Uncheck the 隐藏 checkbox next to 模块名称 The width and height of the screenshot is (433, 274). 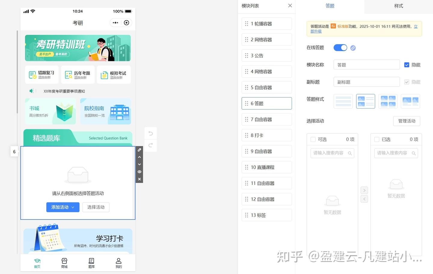click(x=407, y=65)
